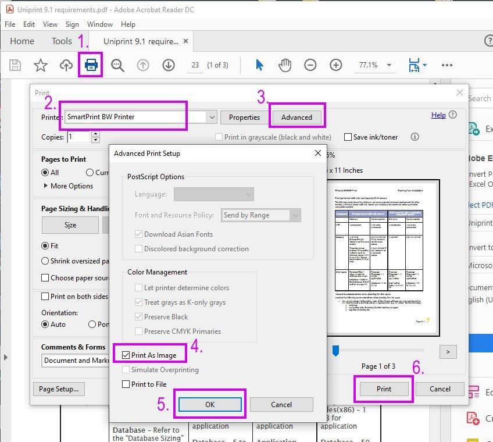493x442 pixels.
Task: Open search using the magnifier icon
Action: [x=117, y=65]
